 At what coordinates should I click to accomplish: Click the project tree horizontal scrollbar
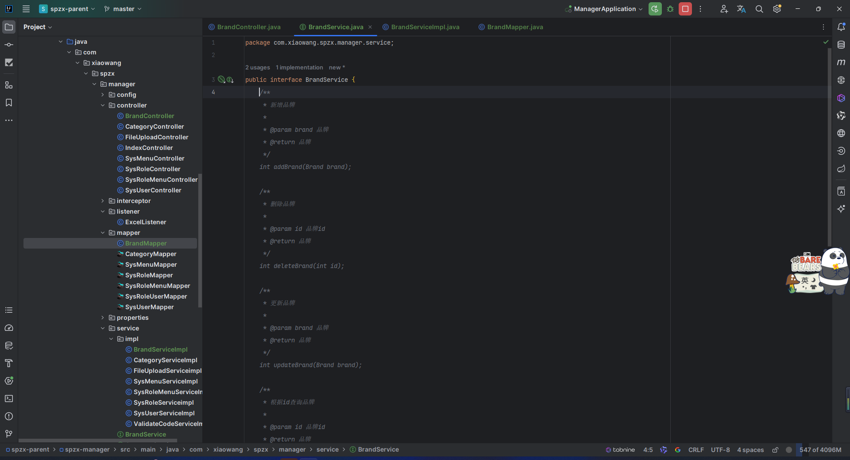(97, 441)
